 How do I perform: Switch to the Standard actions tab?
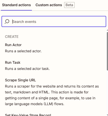click(16, 5)
